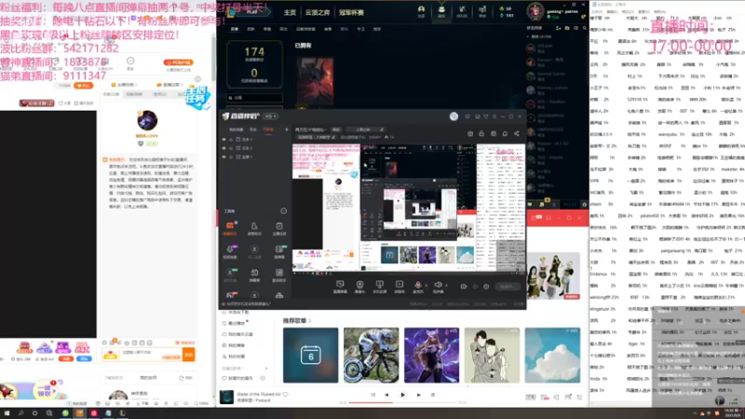745x419 pixels.
Task: Open the League client collection icon
Action: [x=441, y=9]
